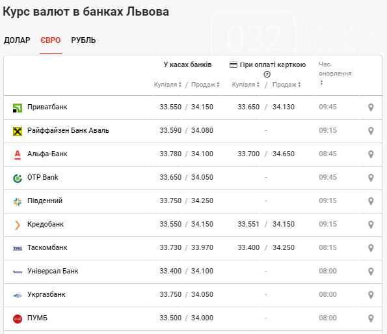Screen dimensions: 387x334
Task: Switch to the ДОЛАР tab
Action: (17, 40)
